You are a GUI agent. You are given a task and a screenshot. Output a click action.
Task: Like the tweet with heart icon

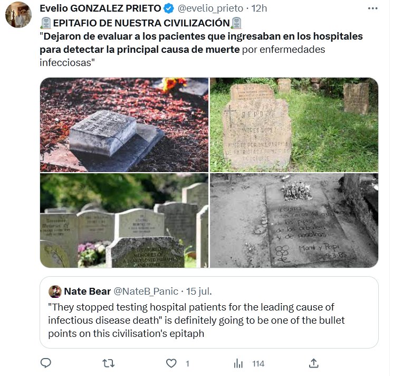pyautogui.click(x=171, y=363)
